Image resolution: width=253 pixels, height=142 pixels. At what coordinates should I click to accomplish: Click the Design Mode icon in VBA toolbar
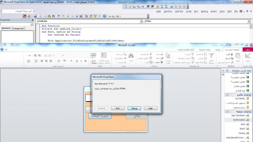[x=81, y=16]
